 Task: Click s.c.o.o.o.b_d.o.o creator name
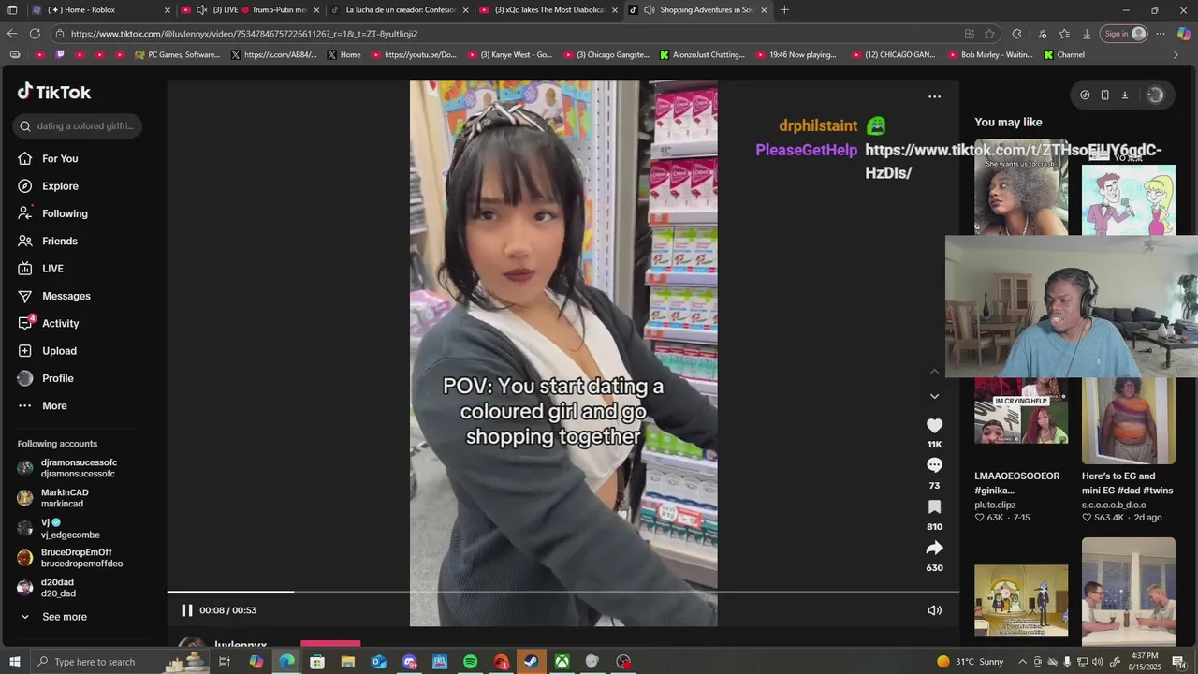[x=1114, y=505]
